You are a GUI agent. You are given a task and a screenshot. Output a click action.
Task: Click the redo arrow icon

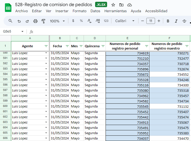[x=27, y=21]
